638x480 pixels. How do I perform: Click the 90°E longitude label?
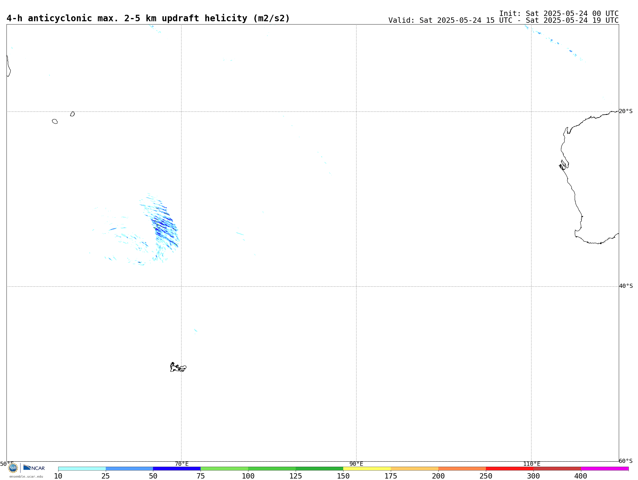357,464
